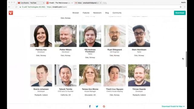Click the name Teresa Ann Morse
The image size is (194, 109).
pyautogui.click(x=90, y=89)
